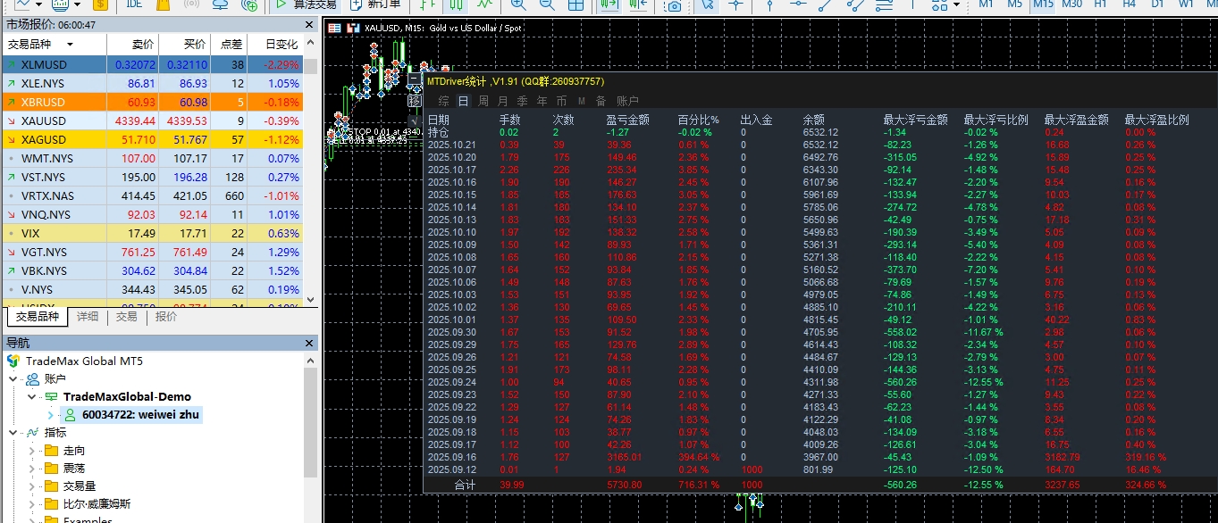Select the line chart icon
The image size is (1218, 523).
tap(484, 5)
